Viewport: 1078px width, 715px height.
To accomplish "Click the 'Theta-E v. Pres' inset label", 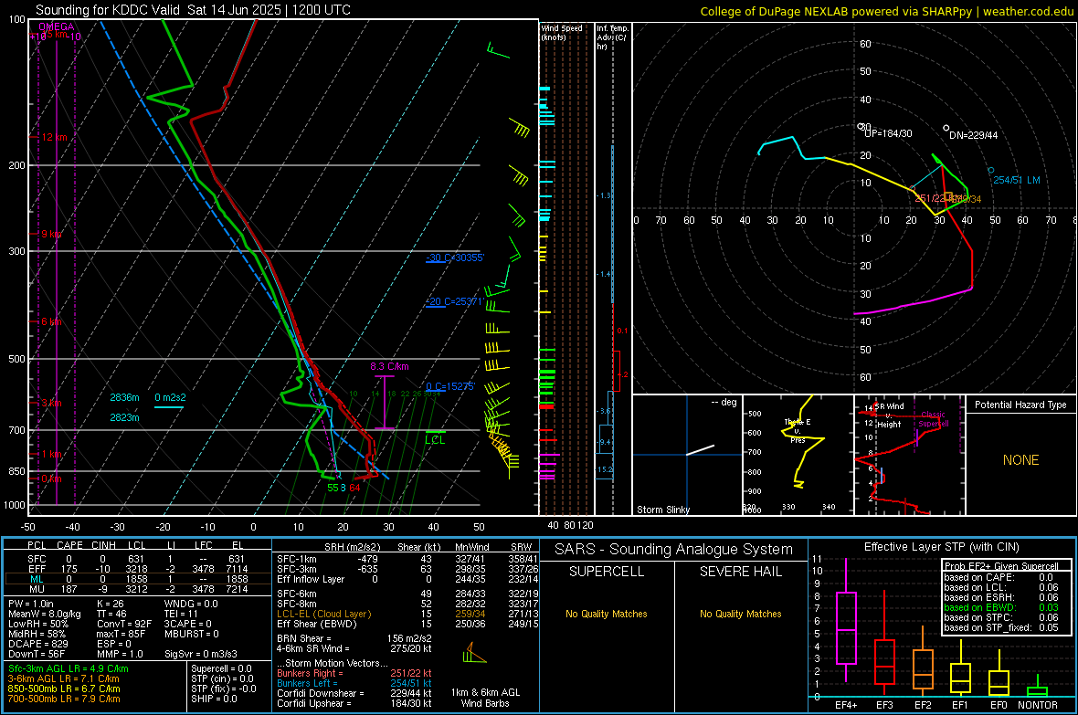I will point(798,431).
